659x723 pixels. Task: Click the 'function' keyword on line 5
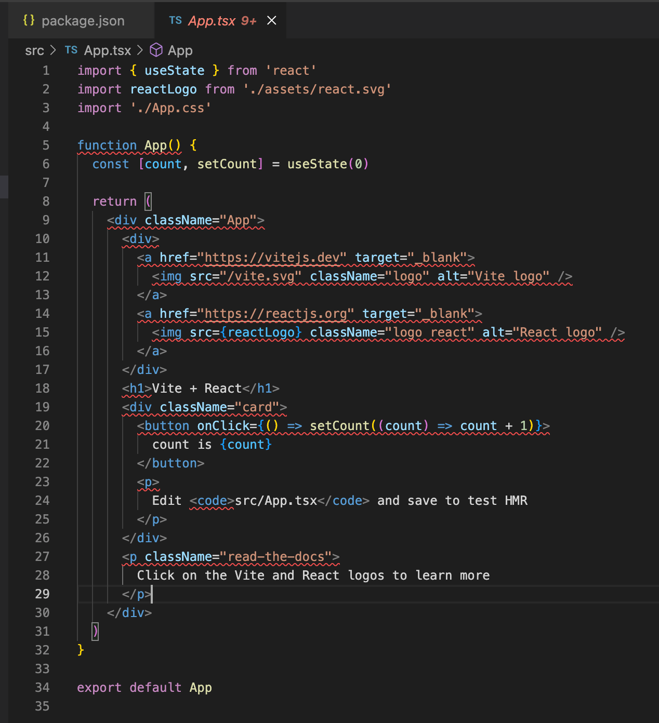pyautogui.click(x=107, y=145)
